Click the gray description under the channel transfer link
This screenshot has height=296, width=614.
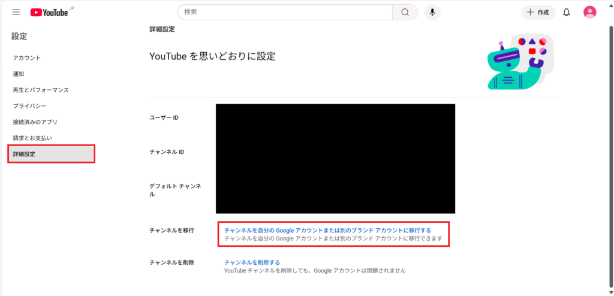pos(333,238)
